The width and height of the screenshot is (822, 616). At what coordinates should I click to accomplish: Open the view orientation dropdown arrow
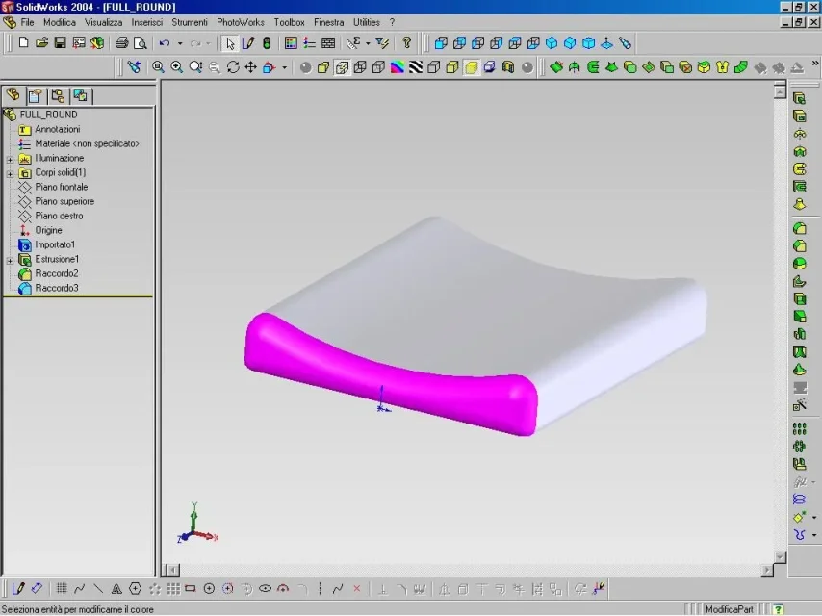(x=285, y=67)
